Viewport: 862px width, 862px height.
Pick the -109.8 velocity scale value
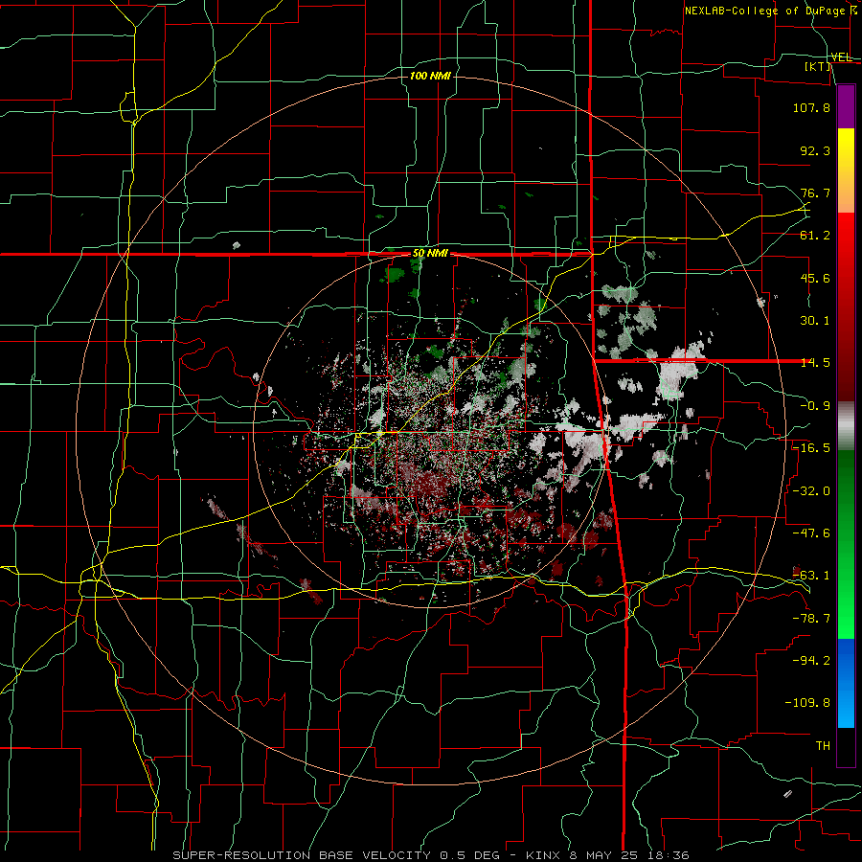[x=807, y=703]
